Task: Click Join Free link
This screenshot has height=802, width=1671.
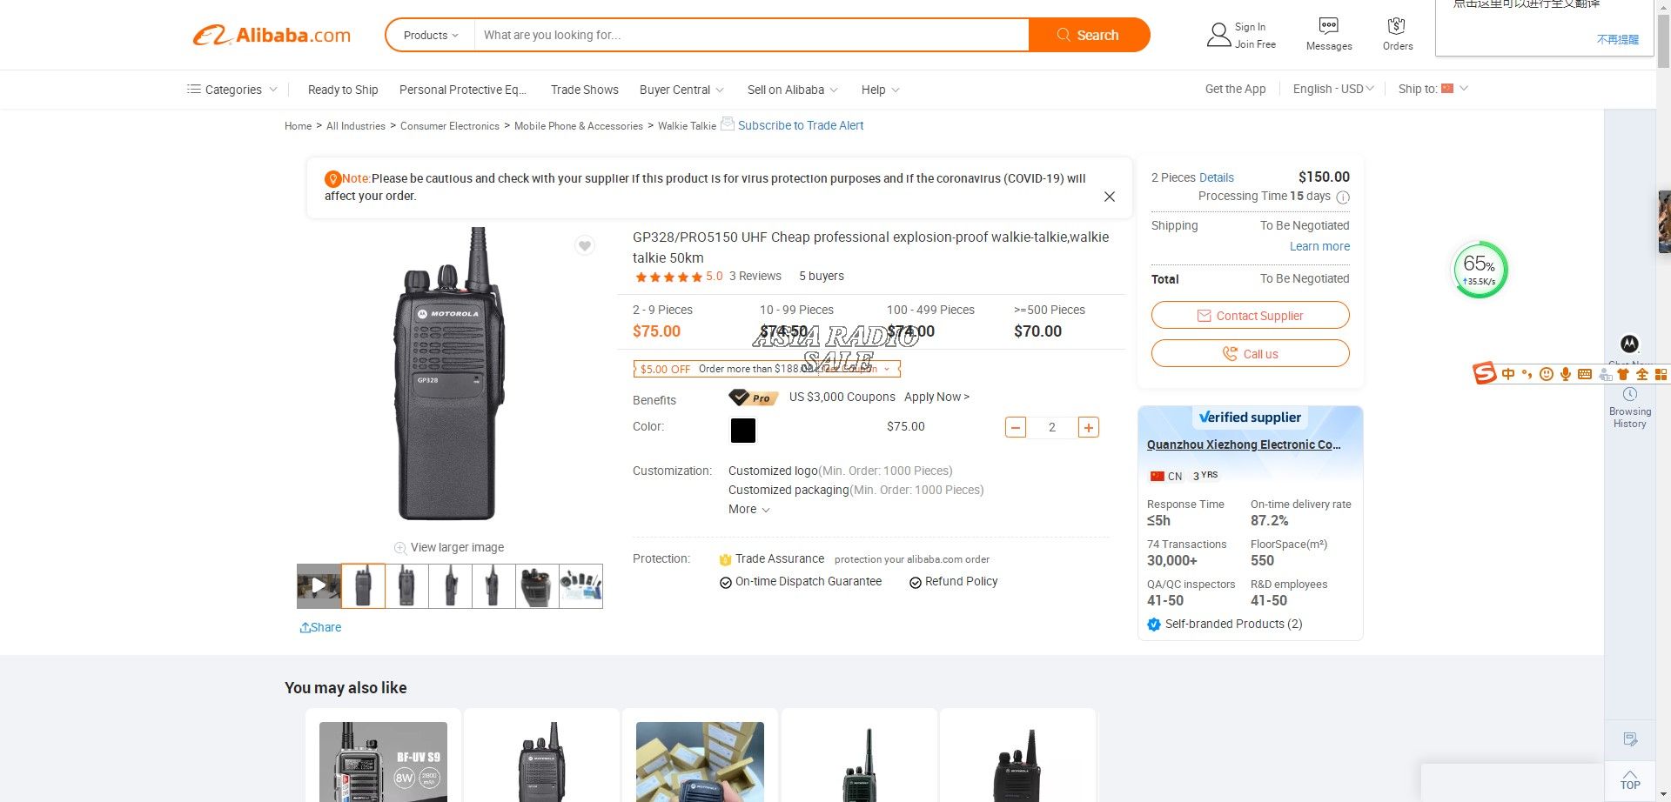Action: [x=1255, y=44]
